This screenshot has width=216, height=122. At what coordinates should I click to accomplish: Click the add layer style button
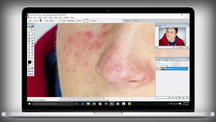coord(169,98)
